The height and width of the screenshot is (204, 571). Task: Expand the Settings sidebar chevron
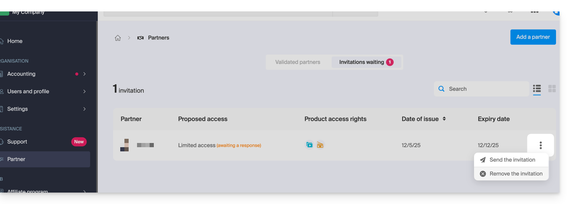84,109
